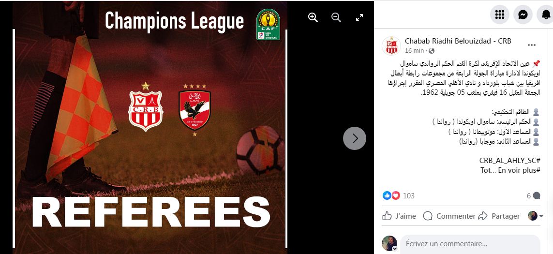Show the 6 comments
This screenshot has height=254, width=553.
(x=533, y=195)
